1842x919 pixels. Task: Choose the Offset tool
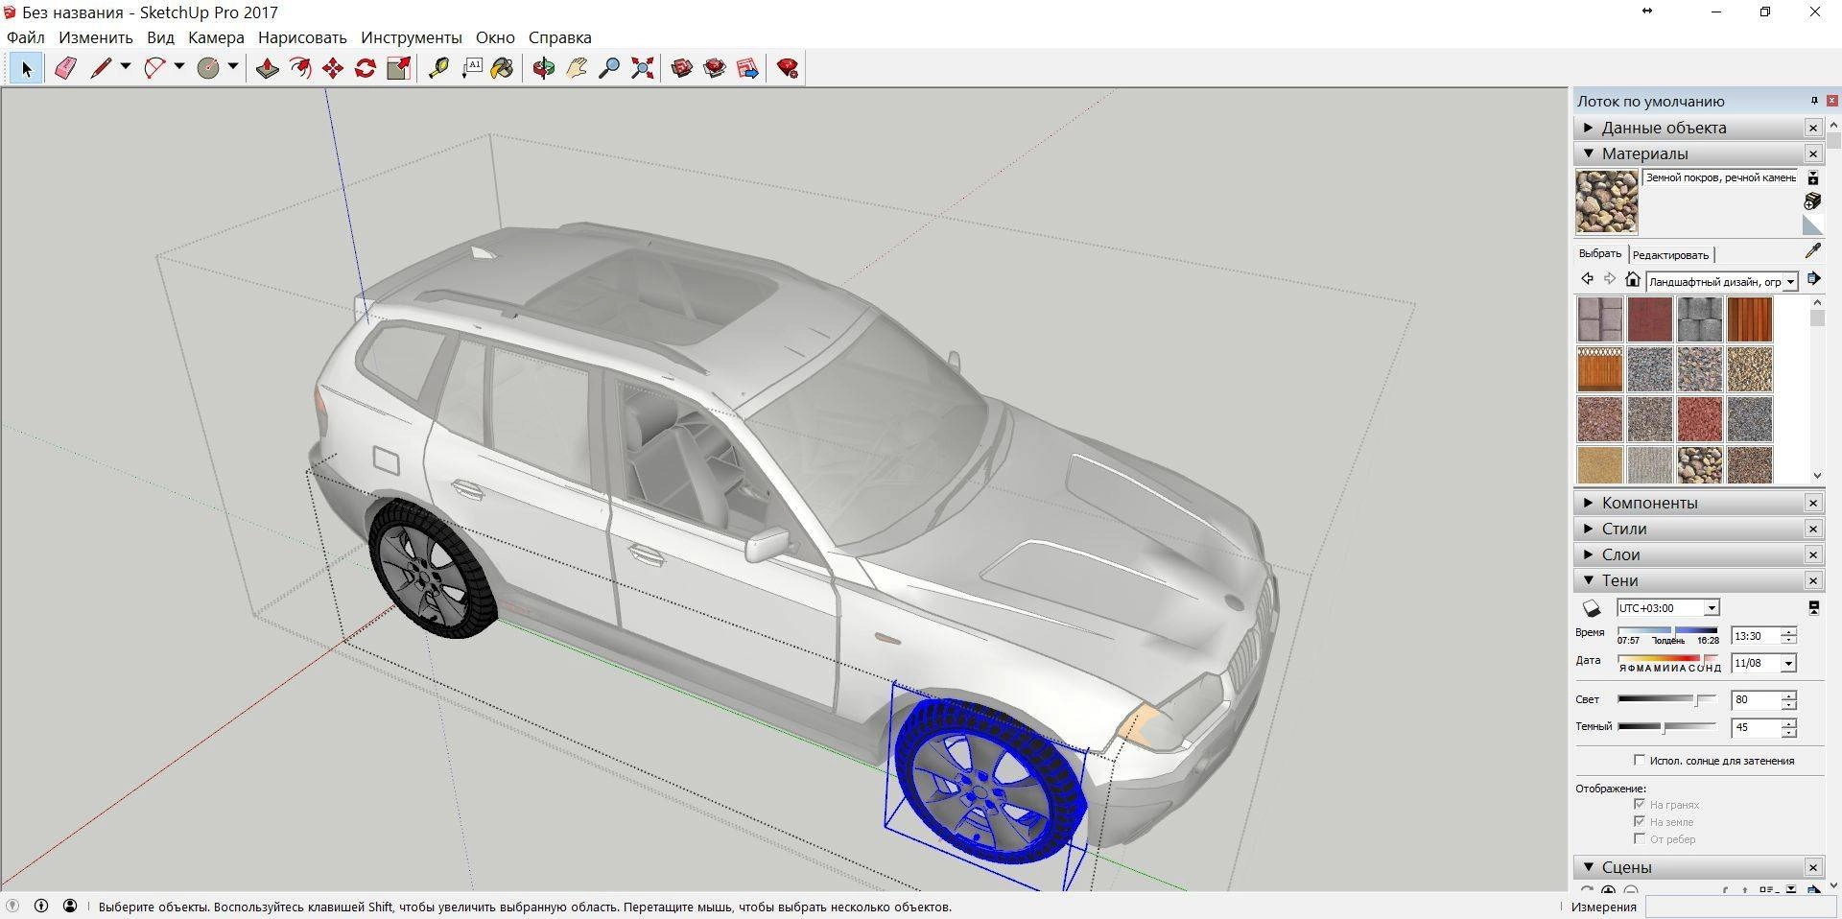point(300,68)
